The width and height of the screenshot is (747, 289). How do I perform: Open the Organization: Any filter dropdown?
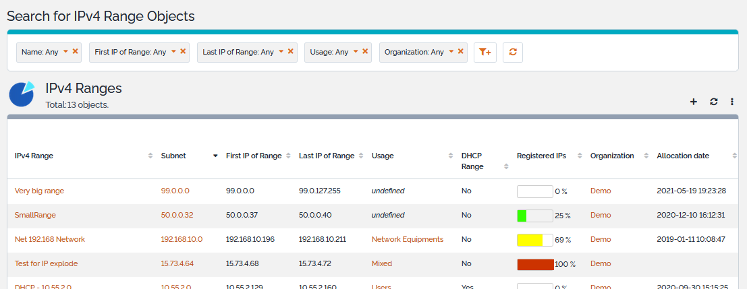coord(451,51)
